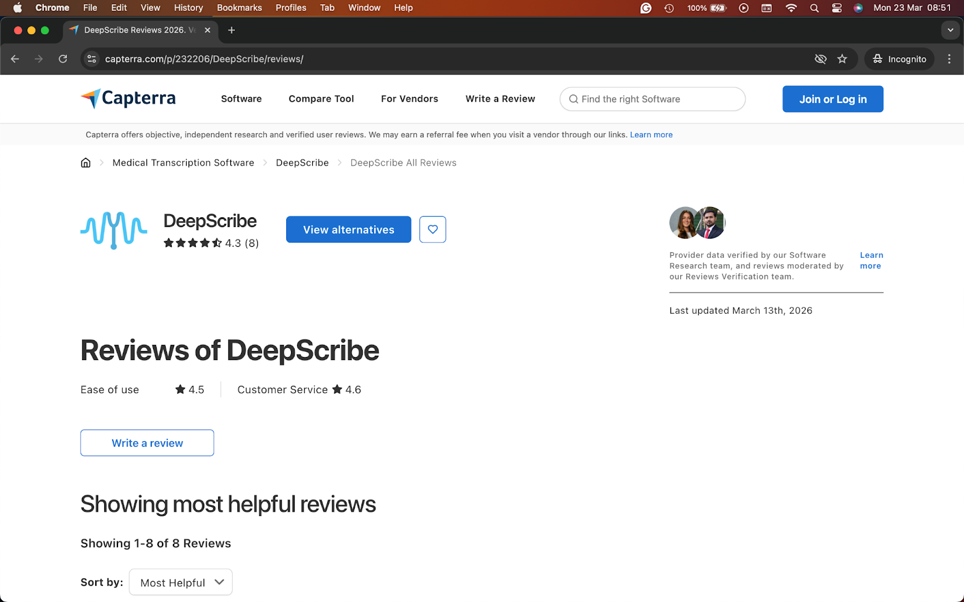Click the 4.3 star rating
The height and width of the screenshot is (602, 964).
point(211,243)
